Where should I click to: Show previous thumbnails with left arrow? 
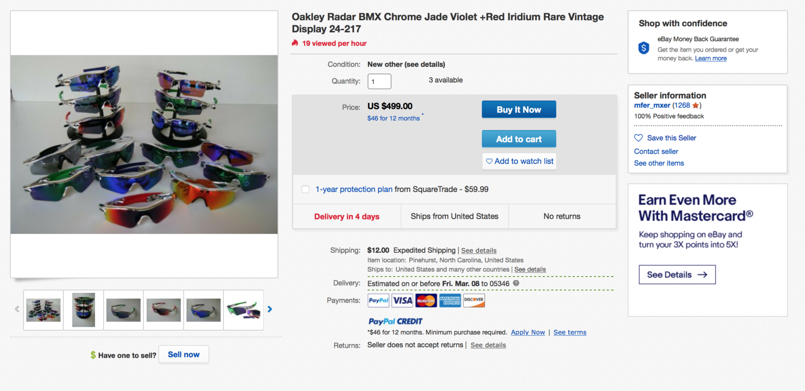click(x=17, y=309)
